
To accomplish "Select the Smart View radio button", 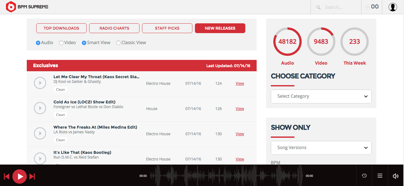I will tap(84, 43).
